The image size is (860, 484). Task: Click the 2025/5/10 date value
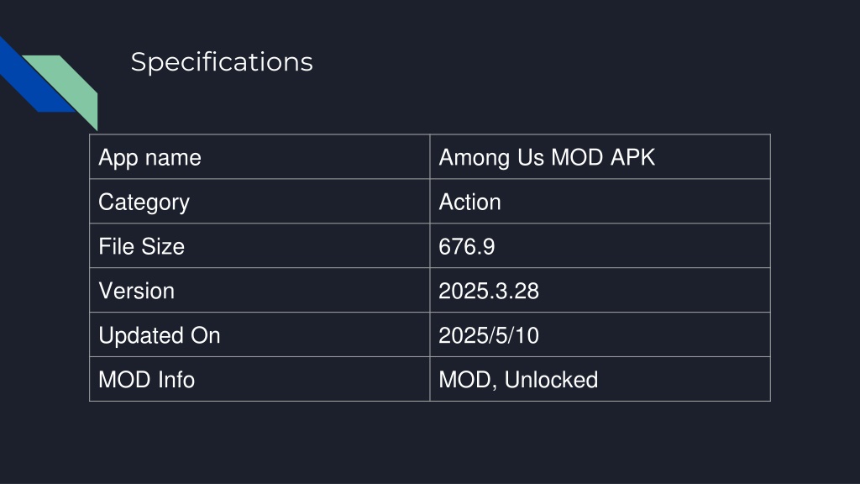(489, 335)
